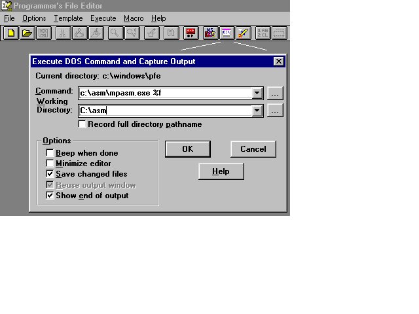Screen dimensions: 419x314
Task: Open the Execute menu
Action: (x=101, y=18)
